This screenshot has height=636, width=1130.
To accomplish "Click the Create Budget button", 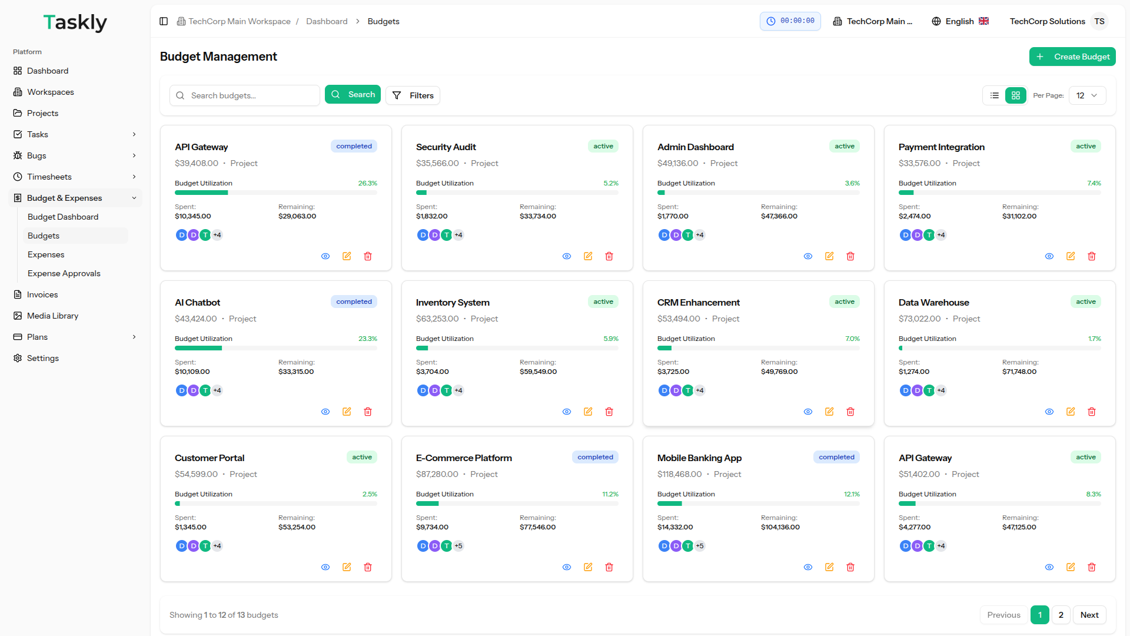I will pyautogui.click(x=1072, y=57).
